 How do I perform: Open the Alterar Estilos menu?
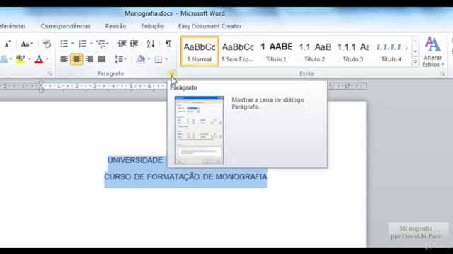(x=432, y=52)
